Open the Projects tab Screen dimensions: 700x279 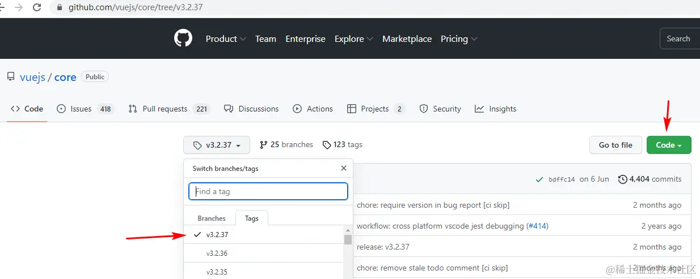pyautogui.click(x=376, y=109)
